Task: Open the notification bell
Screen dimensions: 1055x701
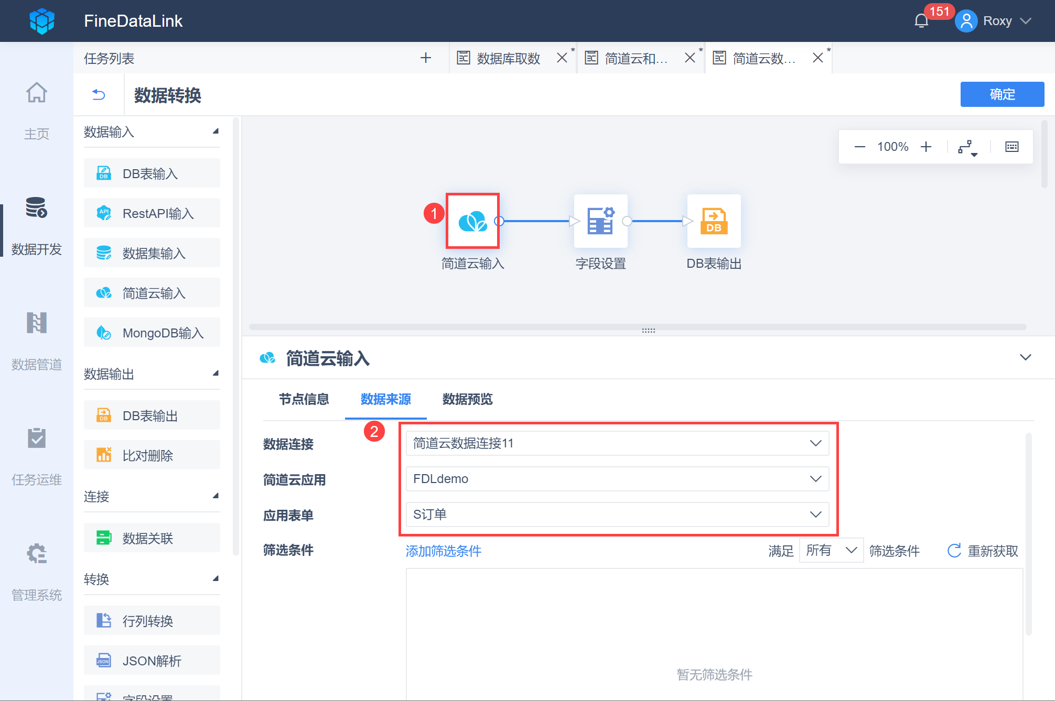Action: [x=921, y=21]
